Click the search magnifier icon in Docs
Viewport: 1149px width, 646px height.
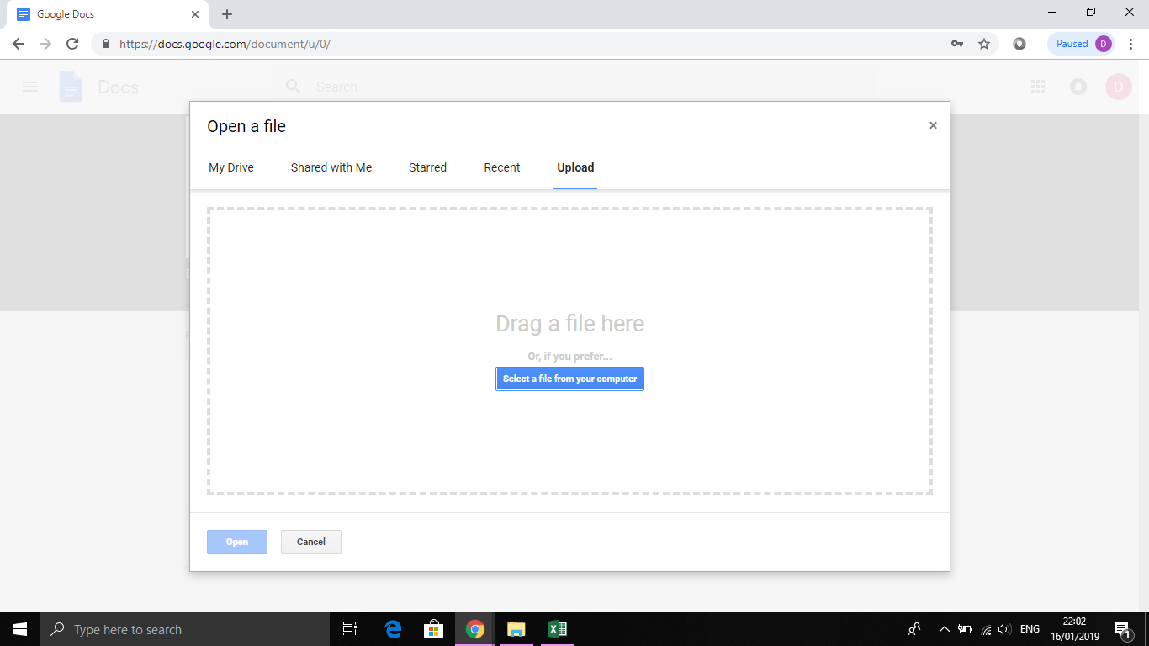tap(293, 87)
